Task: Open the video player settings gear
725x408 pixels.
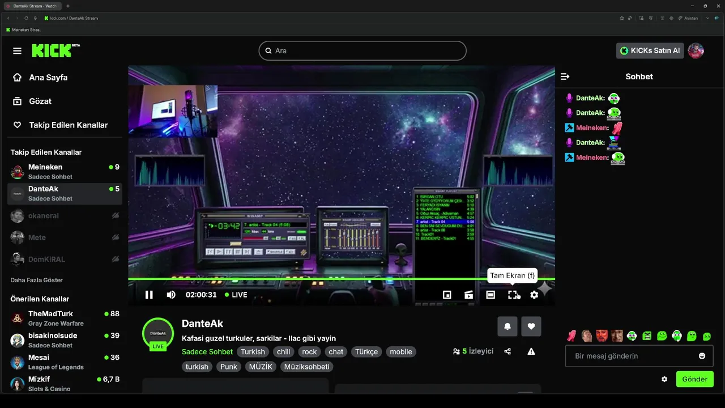Action: (x=534, y=295)
